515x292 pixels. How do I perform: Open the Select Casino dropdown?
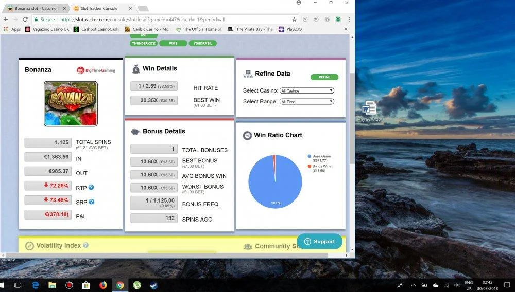click(x=307, y=91)
